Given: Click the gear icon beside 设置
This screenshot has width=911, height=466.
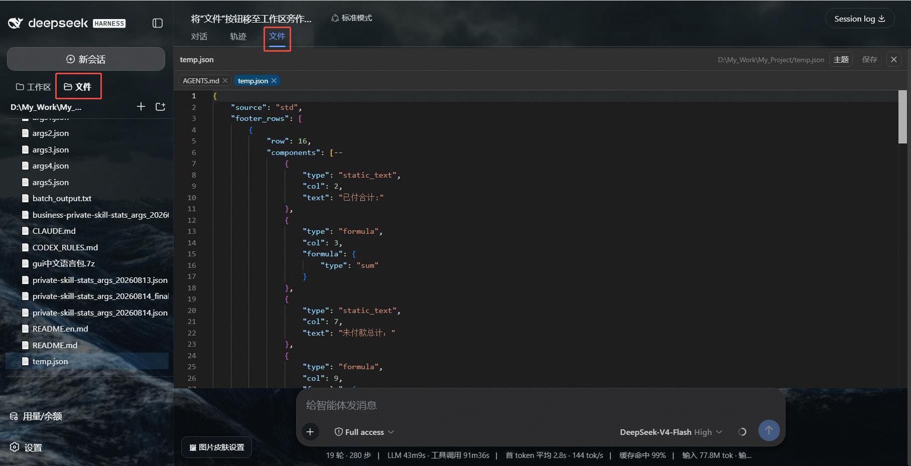Looking at the screenshot, I should click(x=15, y=447).
